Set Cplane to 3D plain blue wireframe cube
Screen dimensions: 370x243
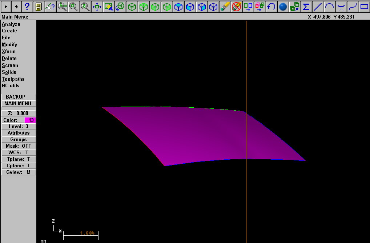pyautogui.click(x=213, y=7)
